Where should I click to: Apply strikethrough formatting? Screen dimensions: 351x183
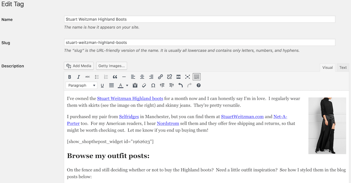(x=88, y=77)
